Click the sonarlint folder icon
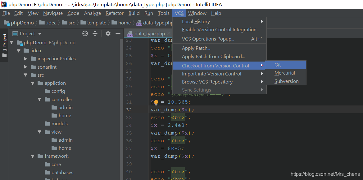This screenshot has width=363, height=180. tap(34, 67)
